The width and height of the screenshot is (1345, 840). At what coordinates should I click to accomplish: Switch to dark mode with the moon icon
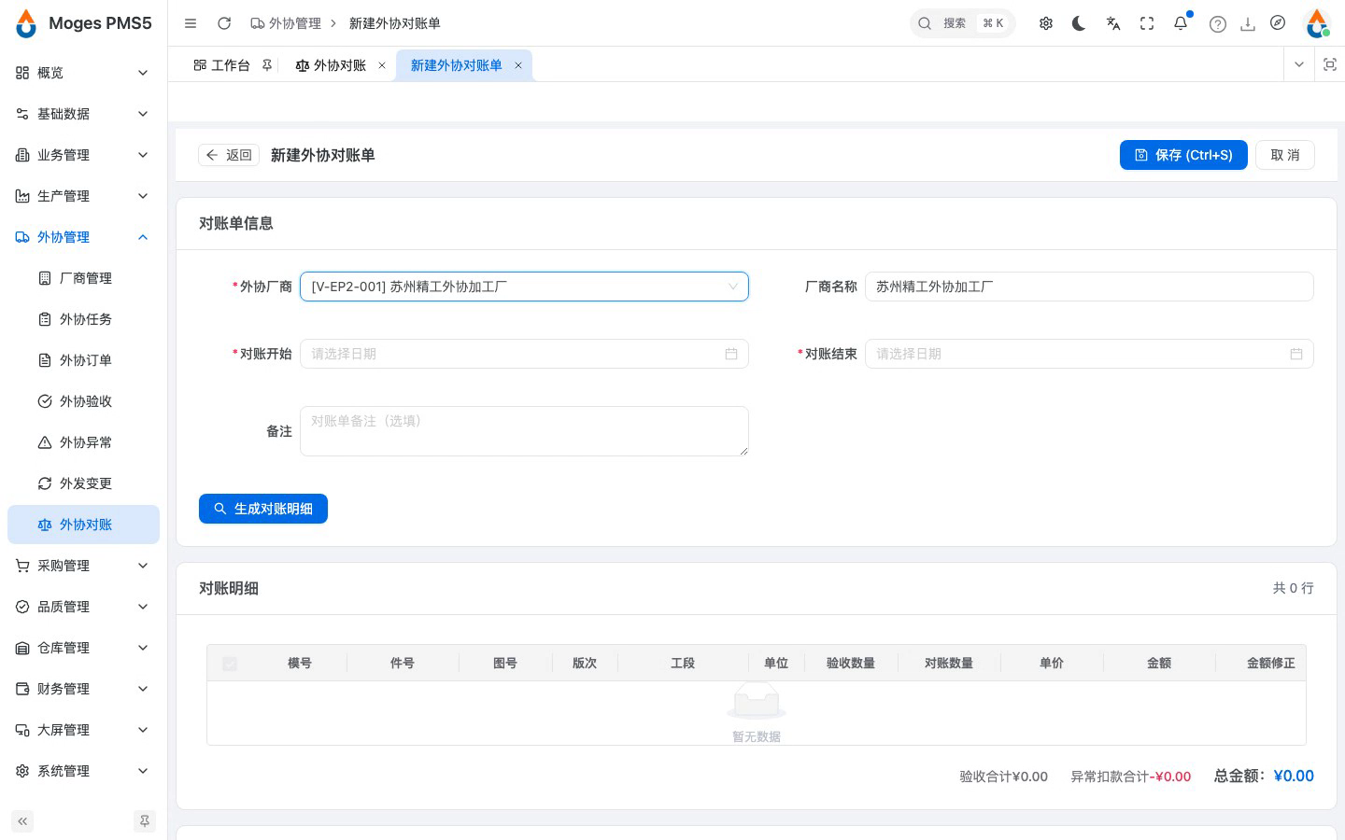point(1079,23)
